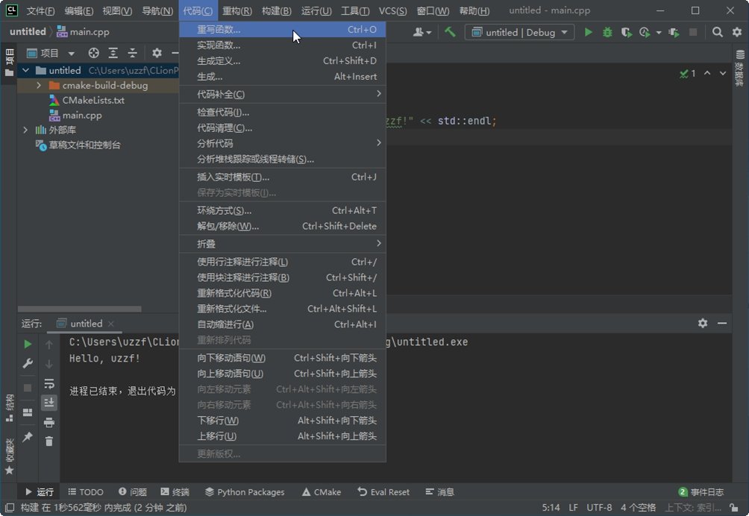Start debugging with the bug icon
The width and height of the screenshot is (749, 516).
[607, 32]
